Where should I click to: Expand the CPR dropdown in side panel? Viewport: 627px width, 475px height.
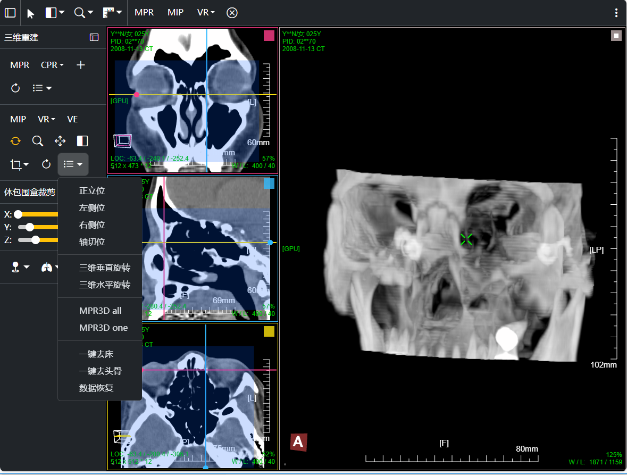coord(52,65)
